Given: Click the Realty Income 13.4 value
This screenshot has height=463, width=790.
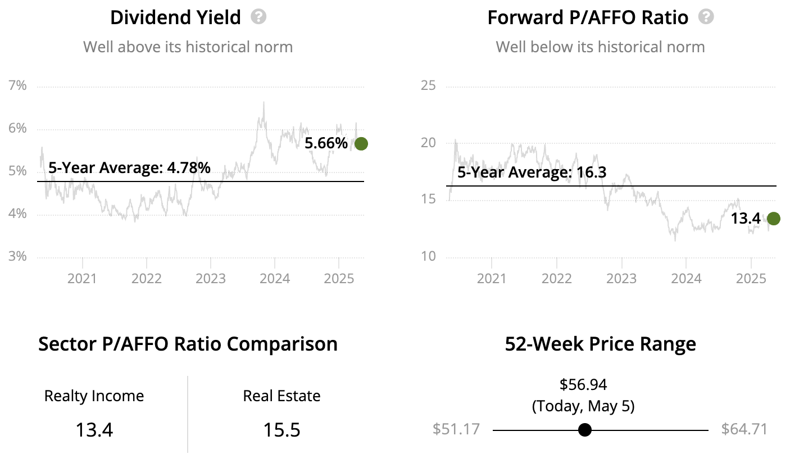Looking at the screenshot, I should [94, 430].
